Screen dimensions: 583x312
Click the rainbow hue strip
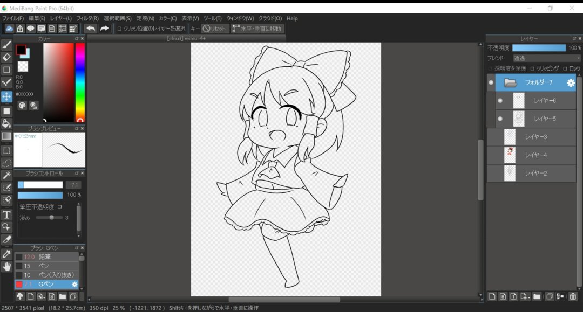click(80, 82)
